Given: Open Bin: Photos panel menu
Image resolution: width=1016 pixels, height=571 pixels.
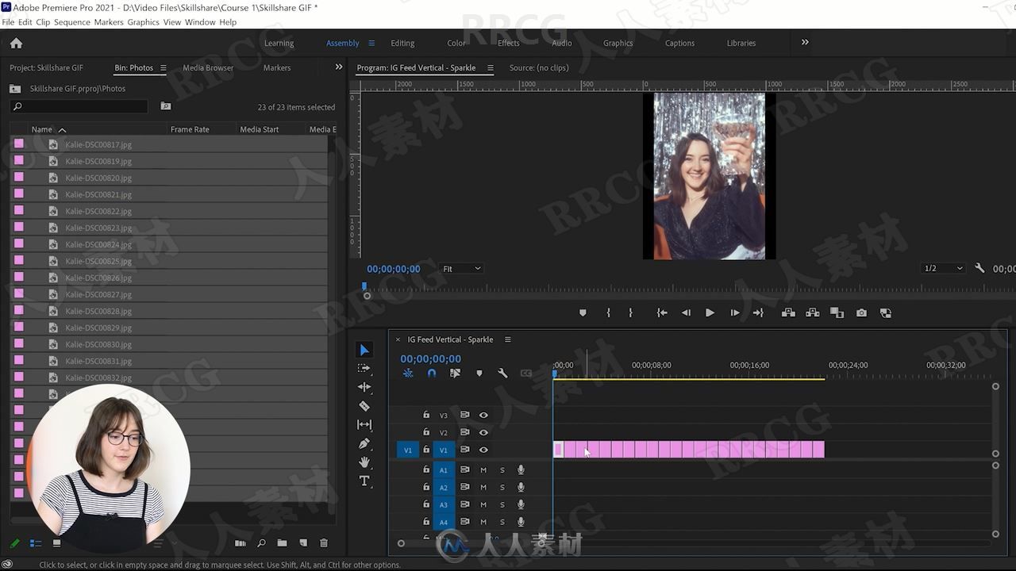Looking at the screenshot, I should (x=164, y=67).
